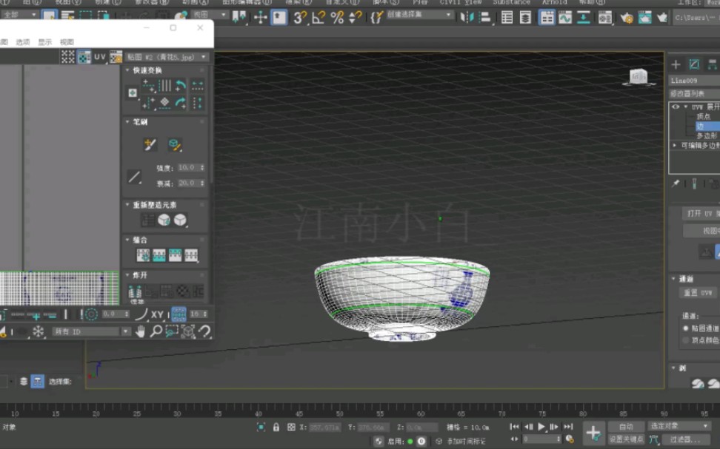Select the 边 sub-object level in modifier stack
720x449 pixels.
(x=700, y=126)
